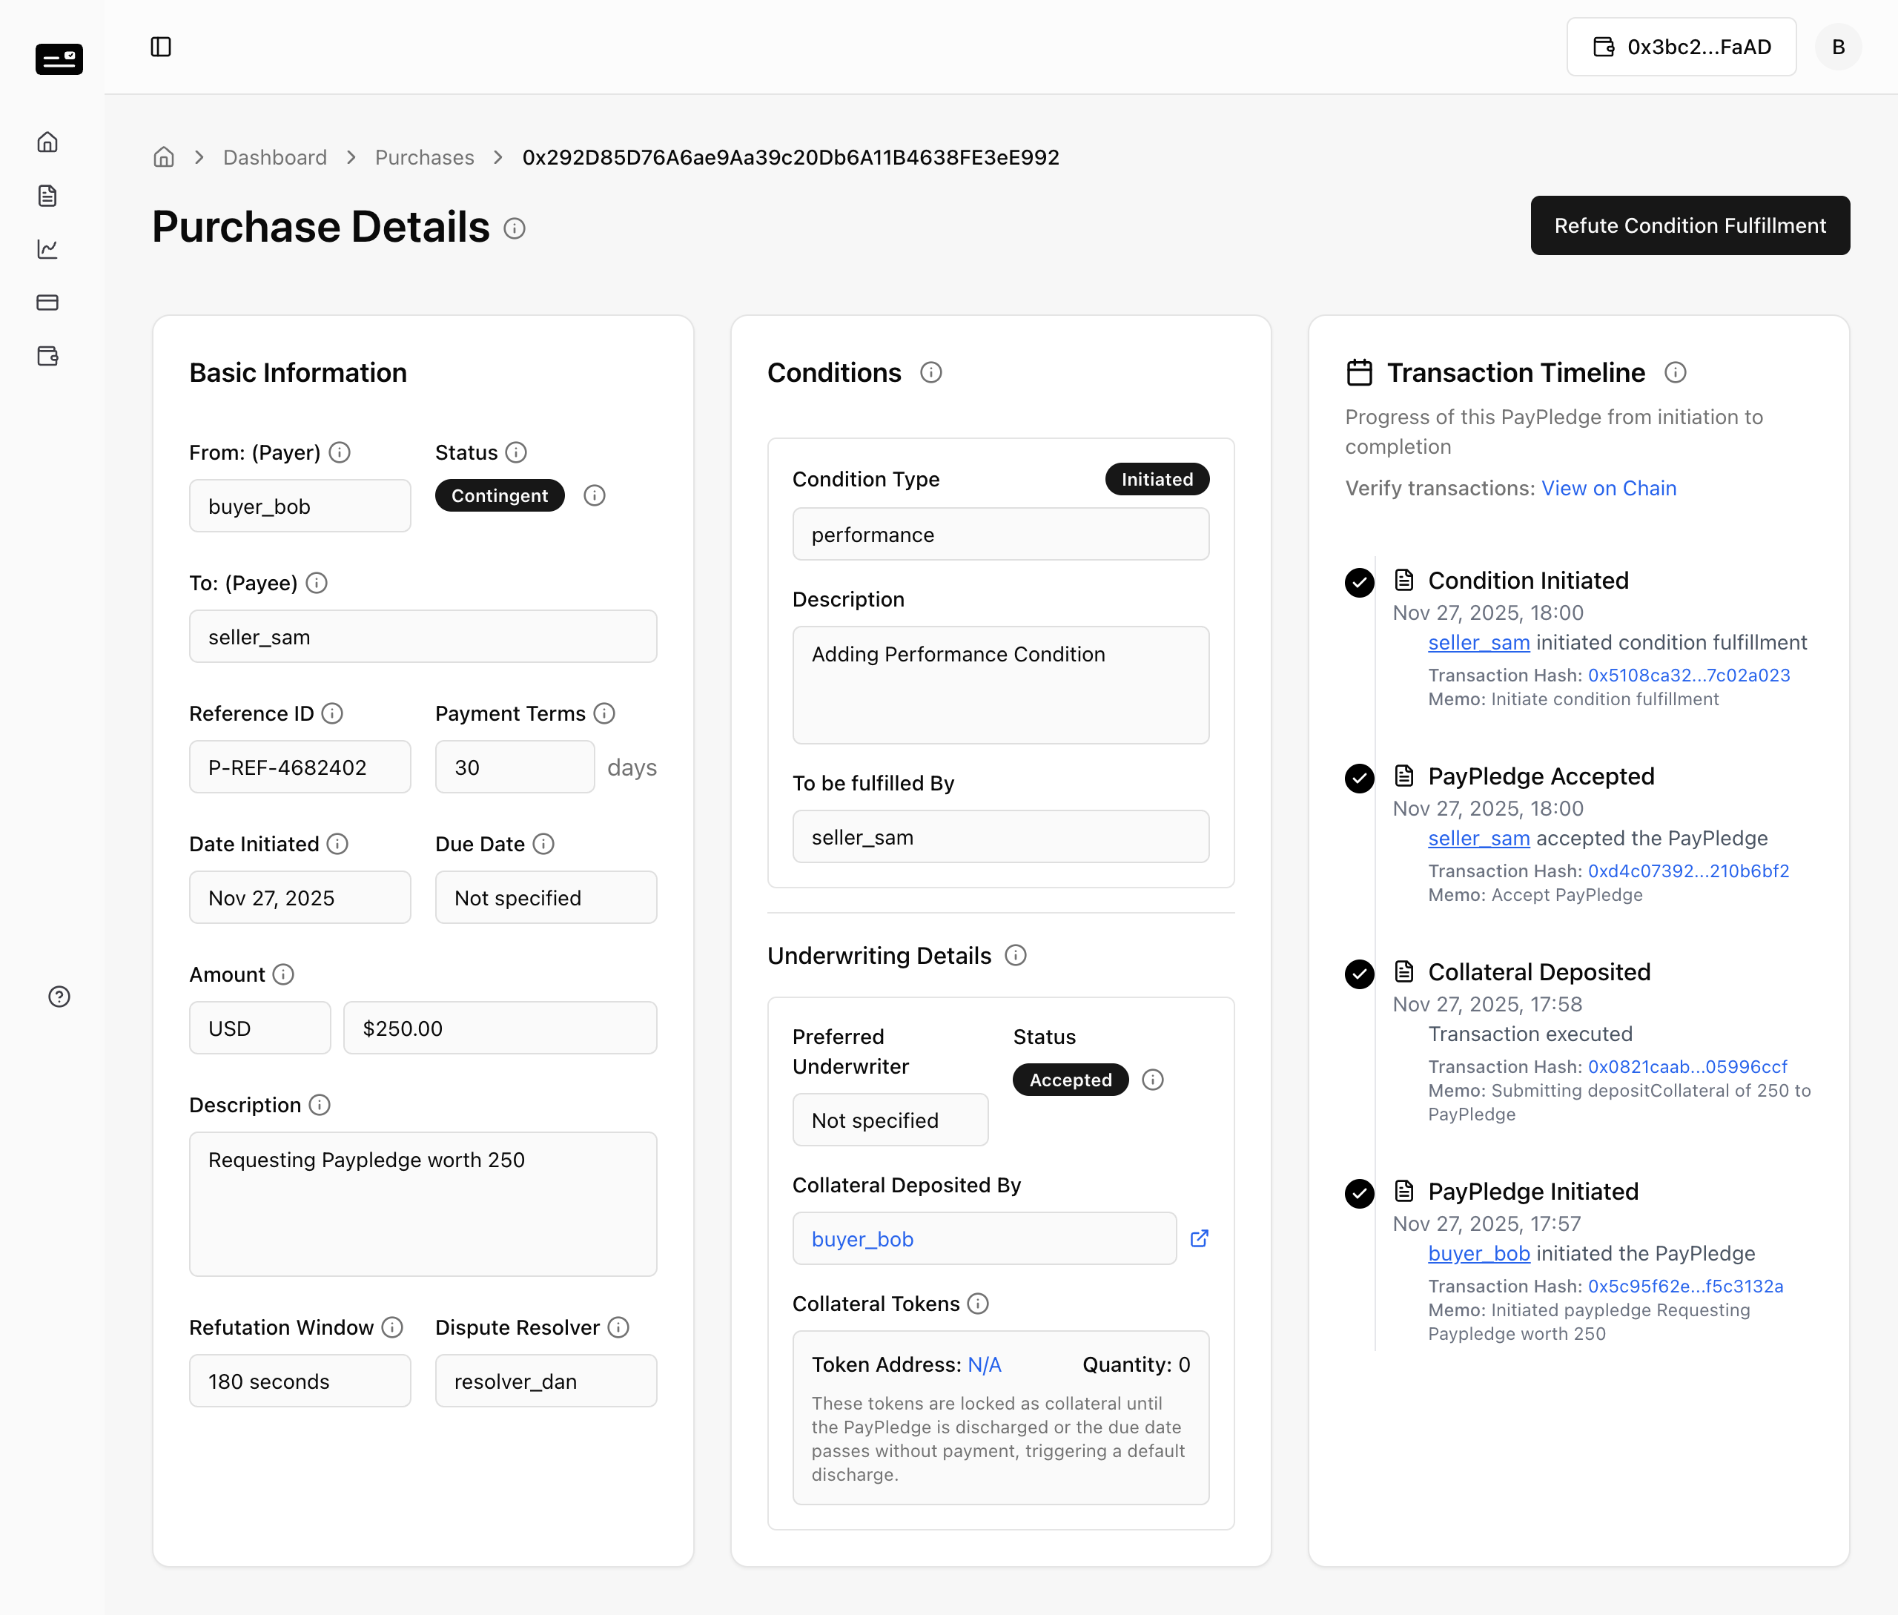This screenshot has width=1898, height=1615.
Task: Go to Dashboard breadcrumb
Action: pos(276,157)
